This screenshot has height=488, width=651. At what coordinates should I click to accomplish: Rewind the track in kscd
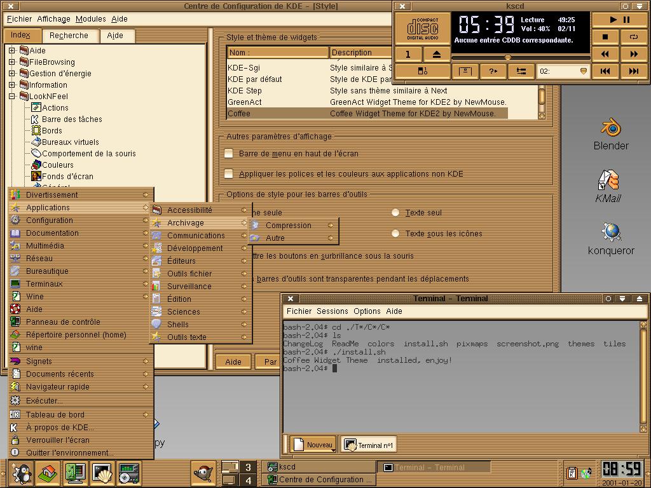click(x=605, y=54)
